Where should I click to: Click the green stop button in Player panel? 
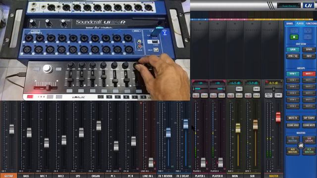294,37
